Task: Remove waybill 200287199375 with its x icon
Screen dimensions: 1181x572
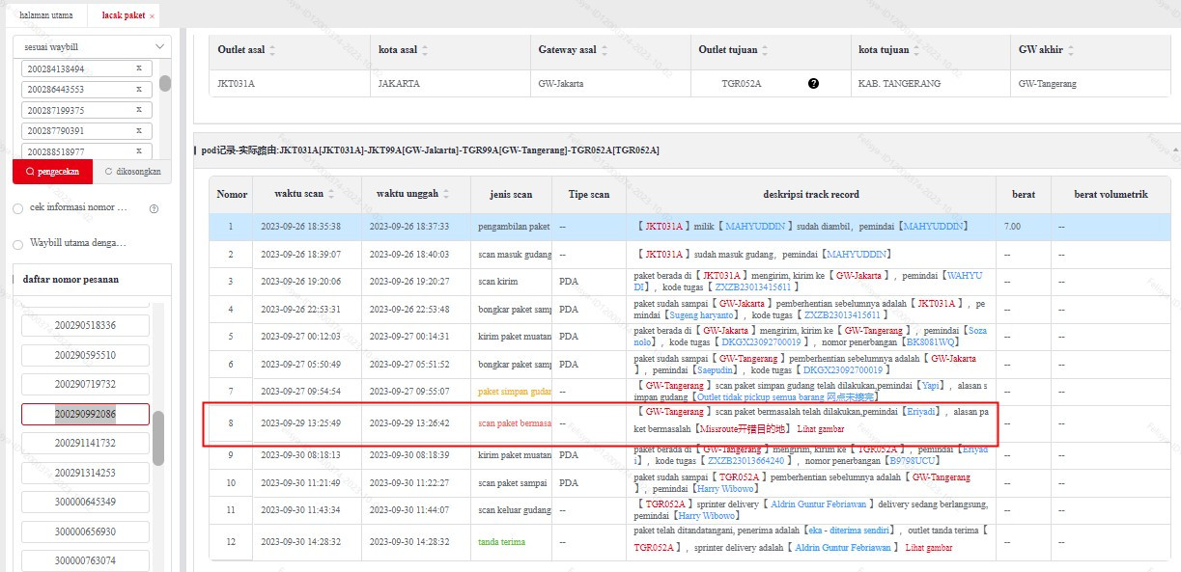Action: pyautogui.click(x=139, y=110)
